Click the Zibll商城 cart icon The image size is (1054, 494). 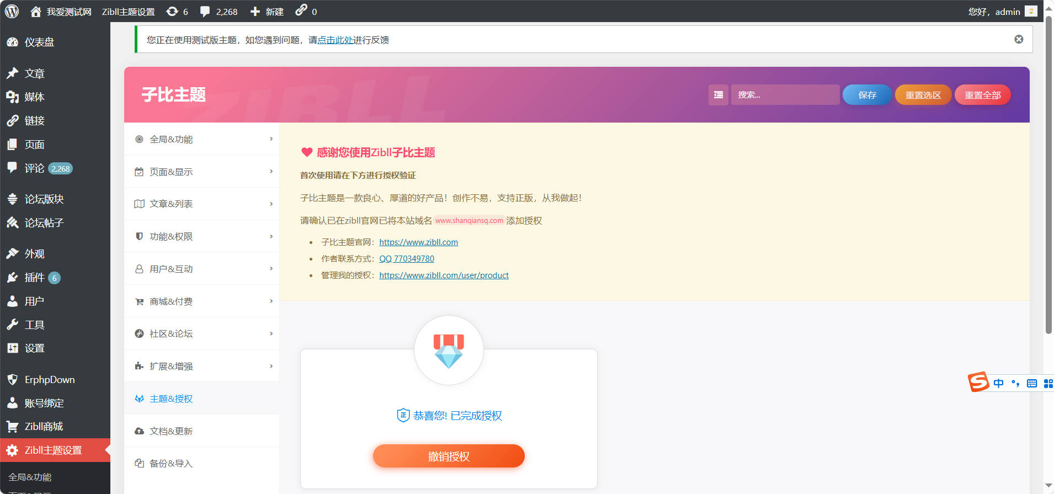pyautogui.click(x=12, y=427)
